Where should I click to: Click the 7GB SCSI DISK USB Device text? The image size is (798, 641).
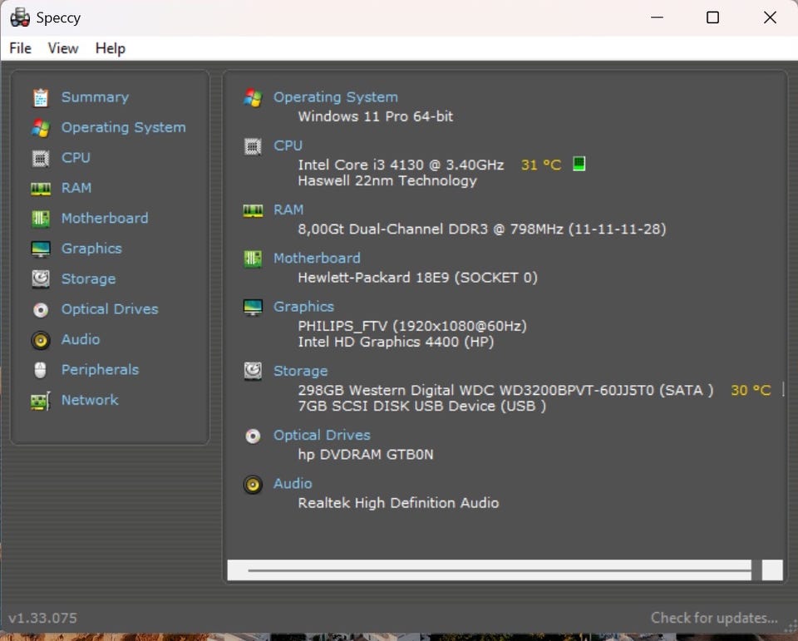point(422,407)
